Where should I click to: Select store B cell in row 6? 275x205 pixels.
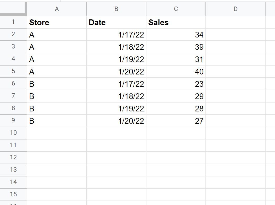tap(57, 84)
